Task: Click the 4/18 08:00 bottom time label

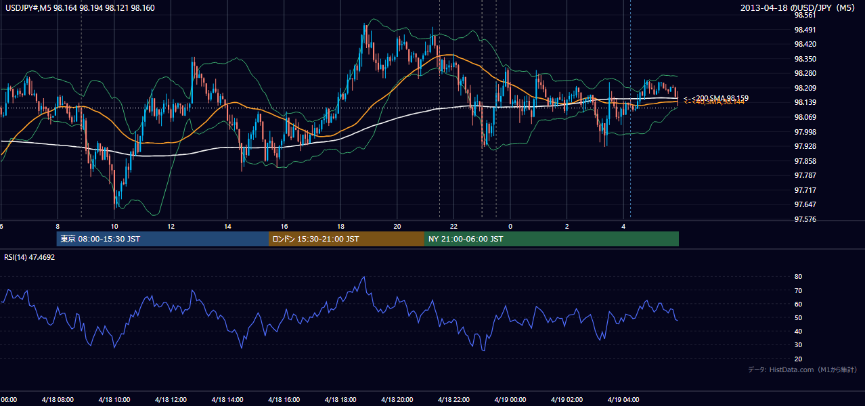Action: [58, 400]
